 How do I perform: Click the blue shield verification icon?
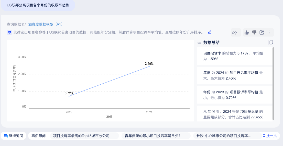(x=9, y=32)
